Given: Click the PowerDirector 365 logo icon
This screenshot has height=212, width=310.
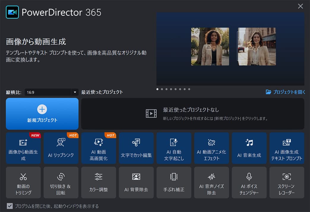Looking at the screenshot, I should 12,12.
